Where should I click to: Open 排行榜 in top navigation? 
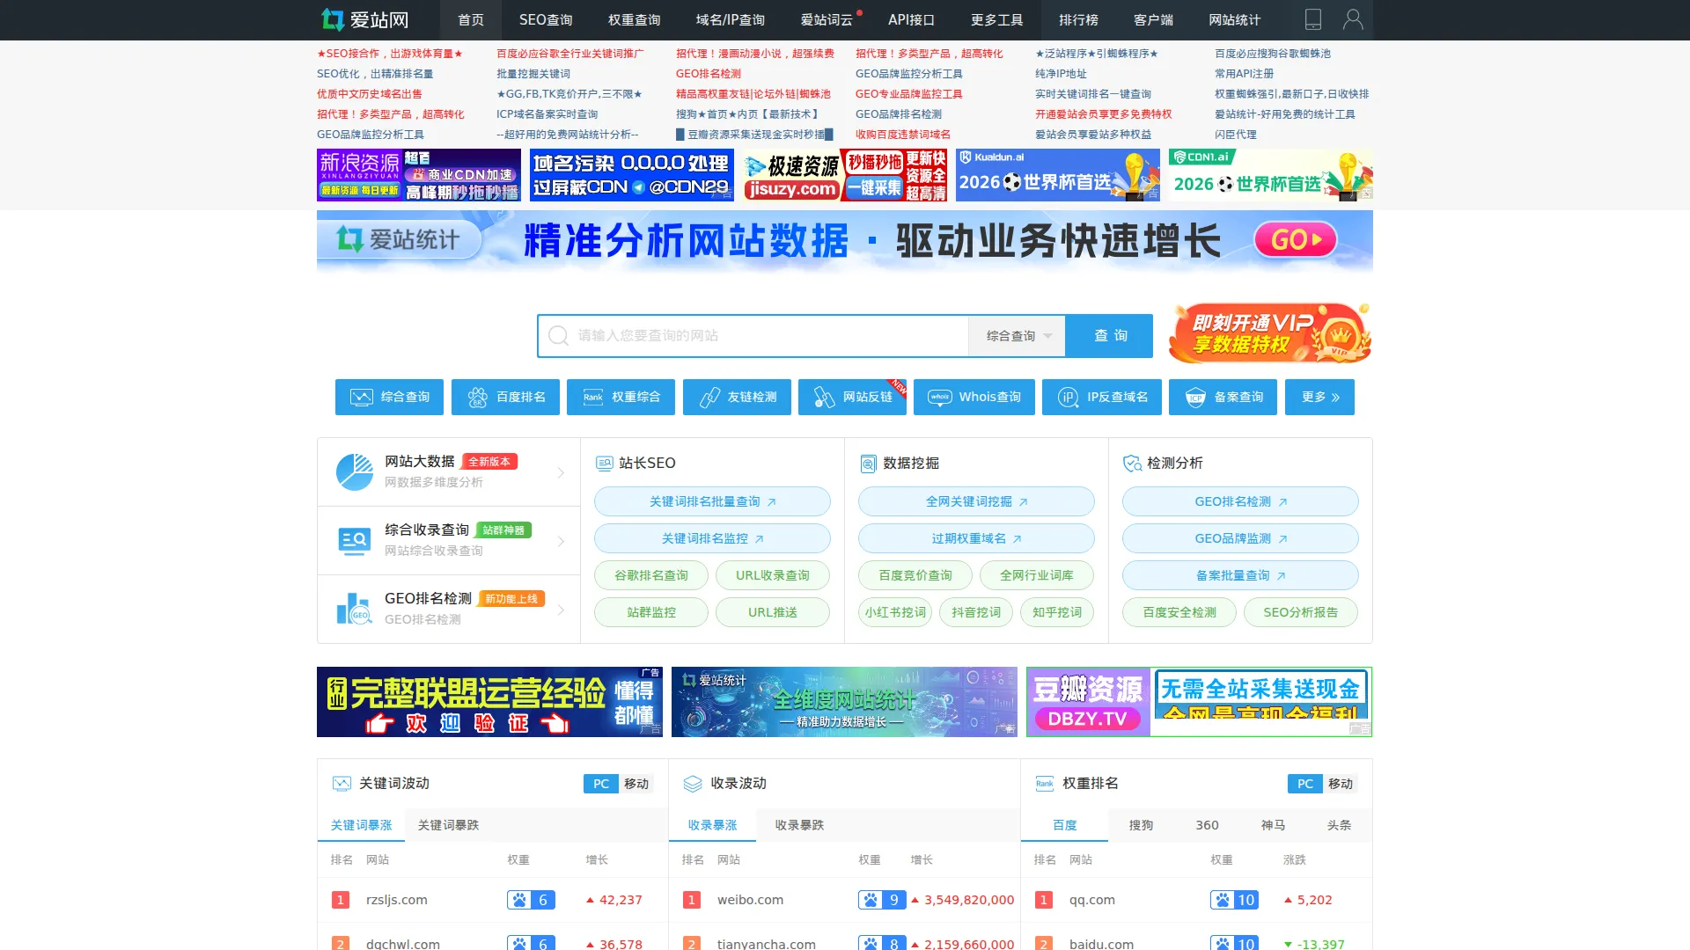(x=1078, y=19)
